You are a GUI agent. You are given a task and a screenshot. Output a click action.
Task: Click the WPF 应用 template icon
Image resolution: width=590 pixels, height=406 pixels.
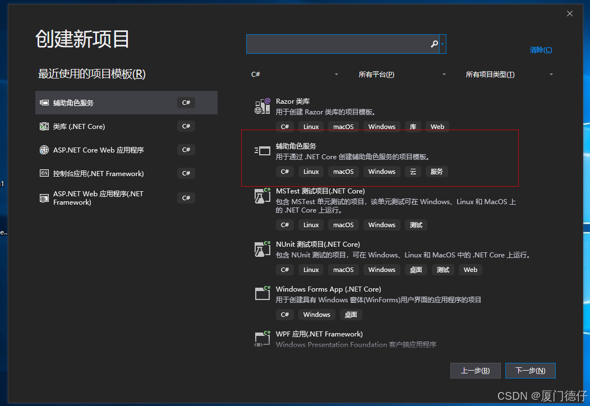(262, 338)
